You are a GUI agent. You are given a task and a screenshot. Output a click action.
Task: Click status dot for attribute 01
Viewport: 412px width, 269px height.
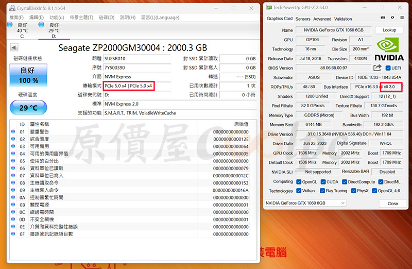pos(13,131)
